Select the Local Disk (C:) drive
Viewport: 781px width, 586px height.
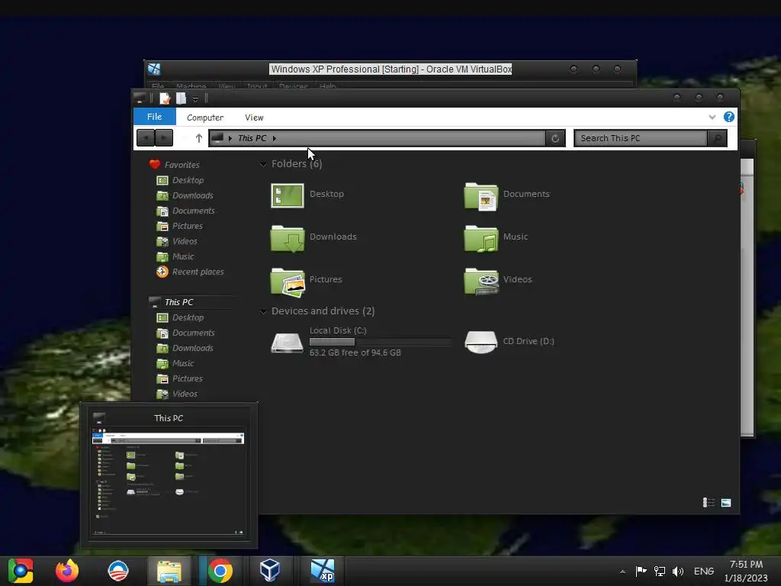(x=287, y=342)
